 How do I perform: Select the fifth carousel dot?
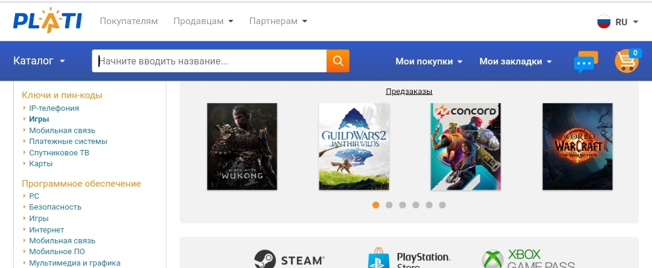[429, 205]
